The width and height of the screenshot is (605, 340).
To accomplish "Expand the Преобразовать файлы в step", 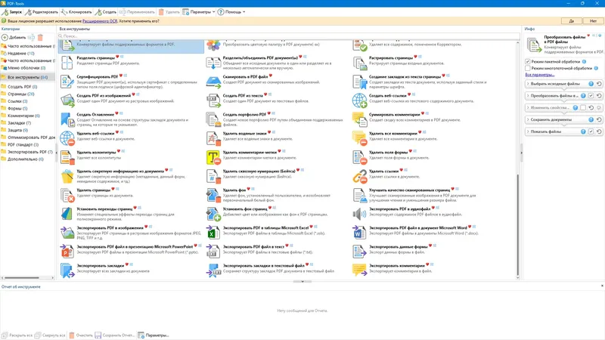I will click(528, 96).
